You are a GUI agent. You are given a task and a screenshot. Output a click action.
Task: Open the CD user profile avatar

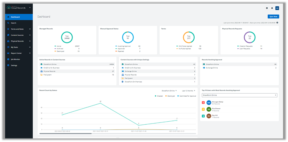[277, 8]
